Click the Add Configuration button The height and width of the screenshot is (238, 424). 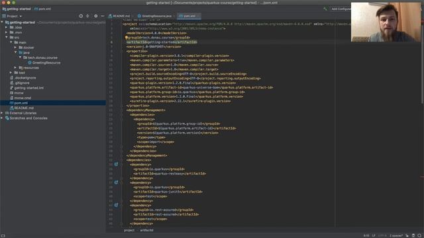tap(340, 9)
